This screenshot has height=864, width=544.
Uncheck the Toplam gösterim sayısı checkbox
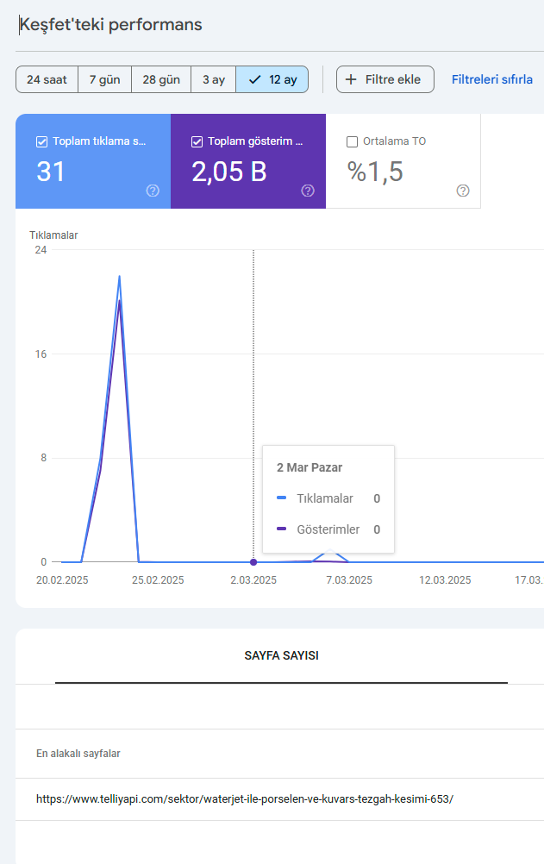pos(197,141)
